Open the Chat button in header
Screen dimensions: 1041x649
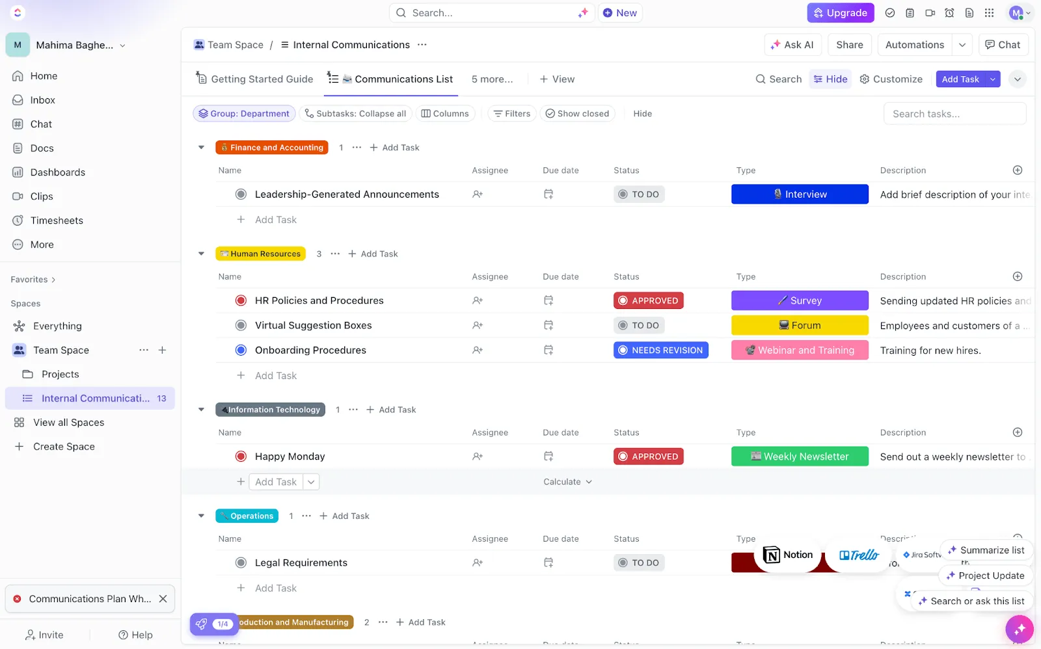tap(1003, 45)
